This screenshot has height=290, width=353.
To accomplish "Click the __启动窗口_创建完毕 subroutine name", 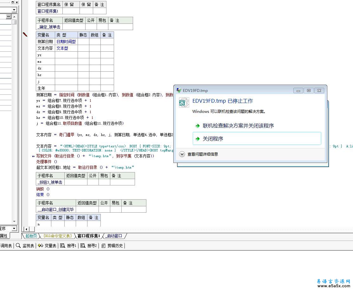I will point(56,209).
